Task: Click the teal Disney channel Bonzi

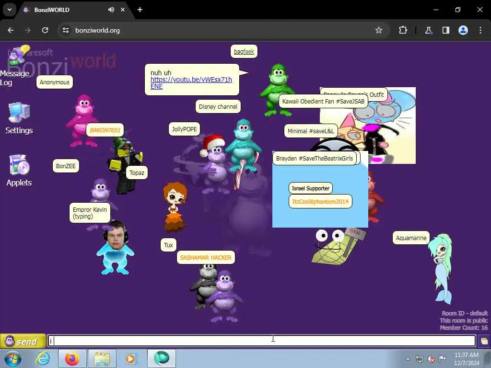Action: pyautogui.click(x=243, y=146)
